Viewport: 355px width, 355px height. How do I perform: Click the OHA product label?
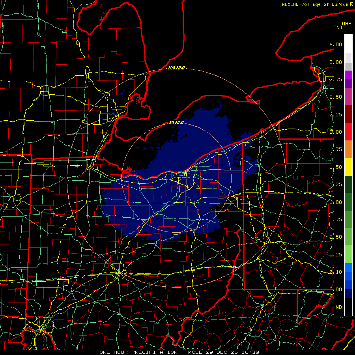(347, 24)
